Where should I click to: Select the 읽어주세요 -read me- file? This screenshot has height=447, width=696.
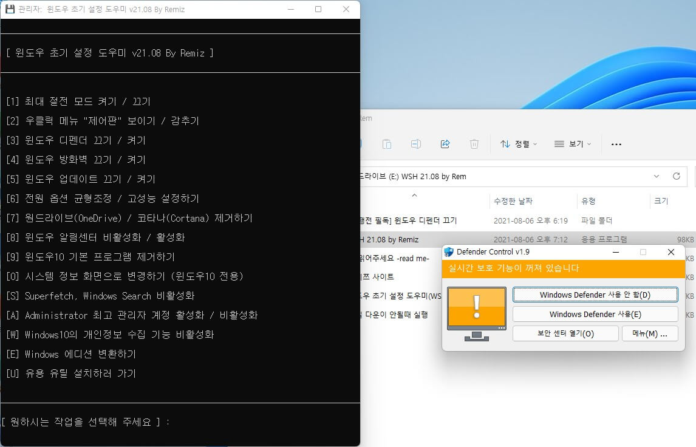(x=396, y=258)
